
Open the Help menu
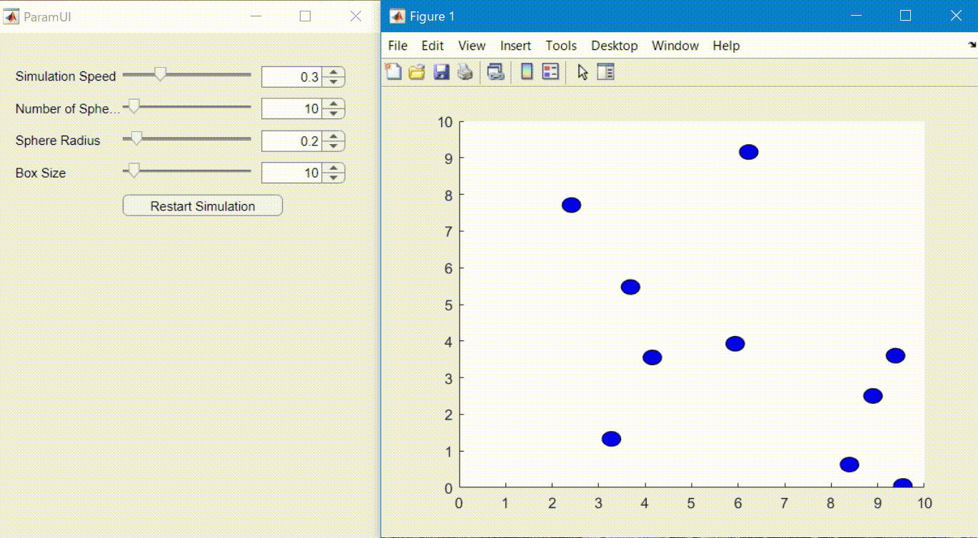click(726, 46)
